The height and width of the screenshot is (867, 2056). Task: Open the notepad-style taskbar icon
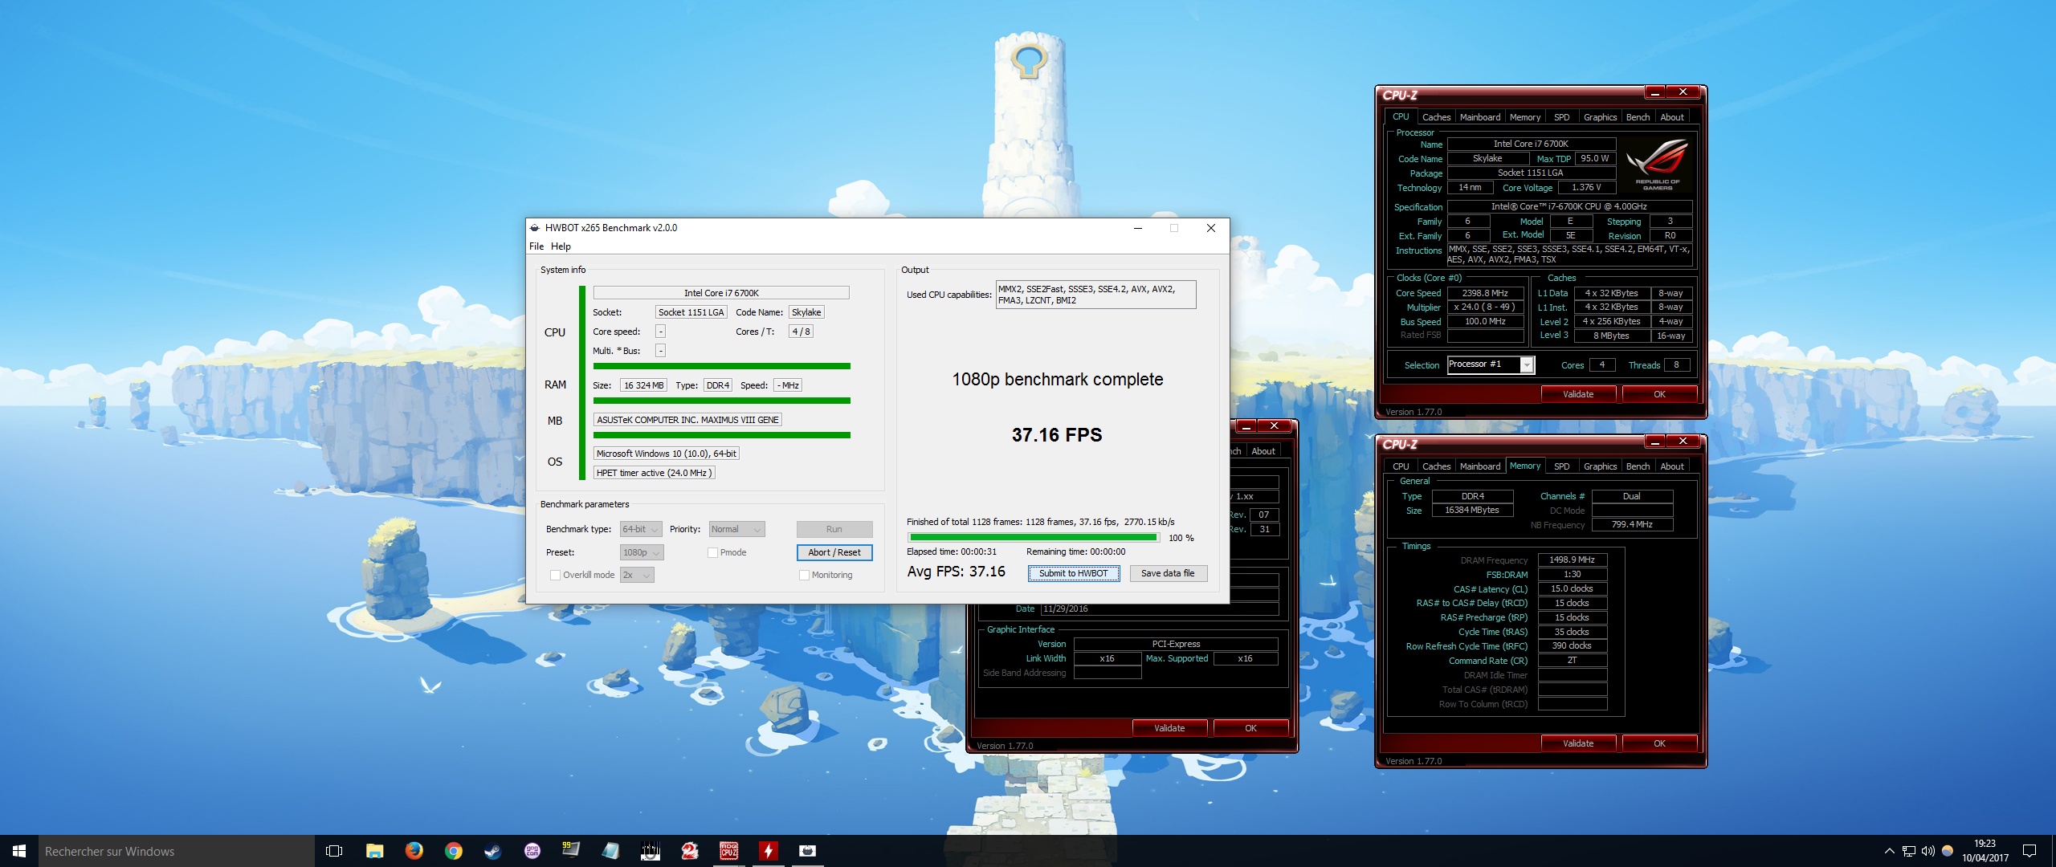(611, 851)
